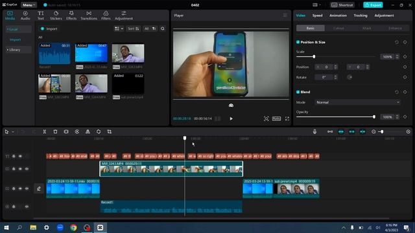Toggle timeline auto snapping
The width and height of the screenshot is (415, 233).
[x=341, y=131]
